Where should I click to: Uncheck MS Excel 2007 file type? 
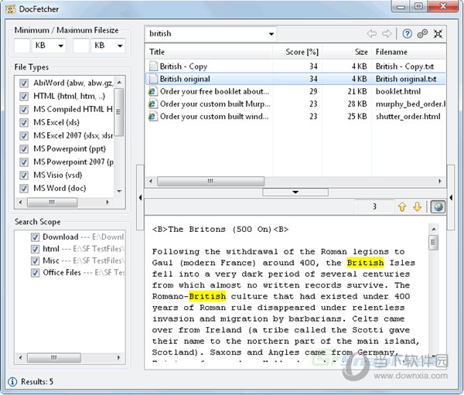click(x=24, y=135)
